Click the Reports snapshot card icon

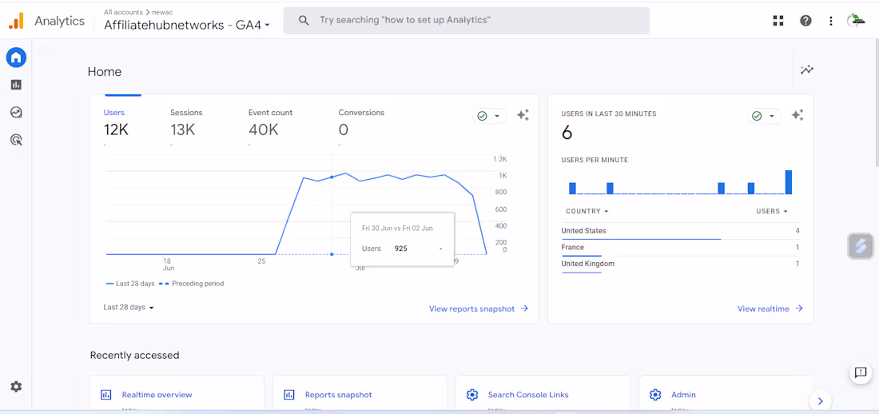[x=289, y=395]
